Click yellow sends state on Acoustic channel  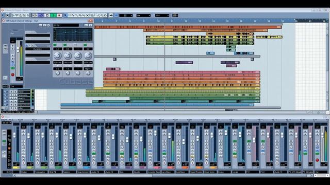click(136, 156)
